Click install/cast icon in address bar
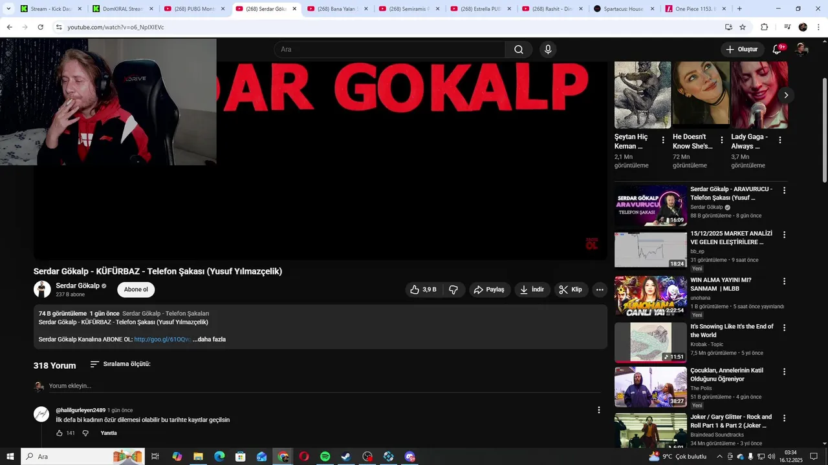 tap(728, 27)
